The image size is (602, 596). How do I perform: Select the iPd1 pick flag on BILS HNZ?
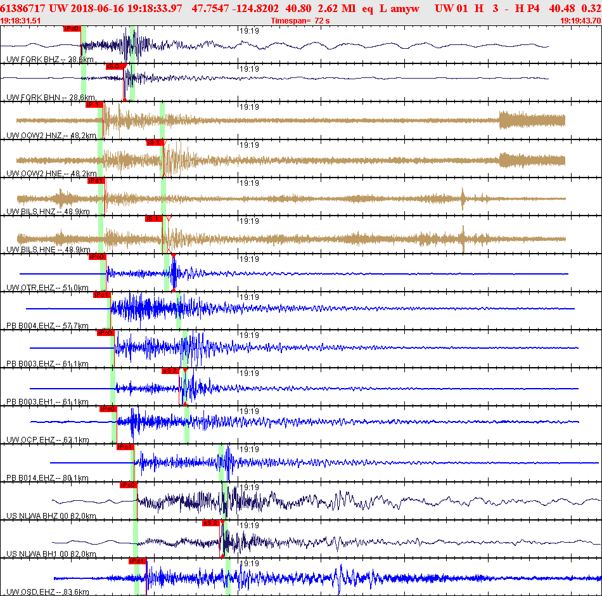coord(96,181)
